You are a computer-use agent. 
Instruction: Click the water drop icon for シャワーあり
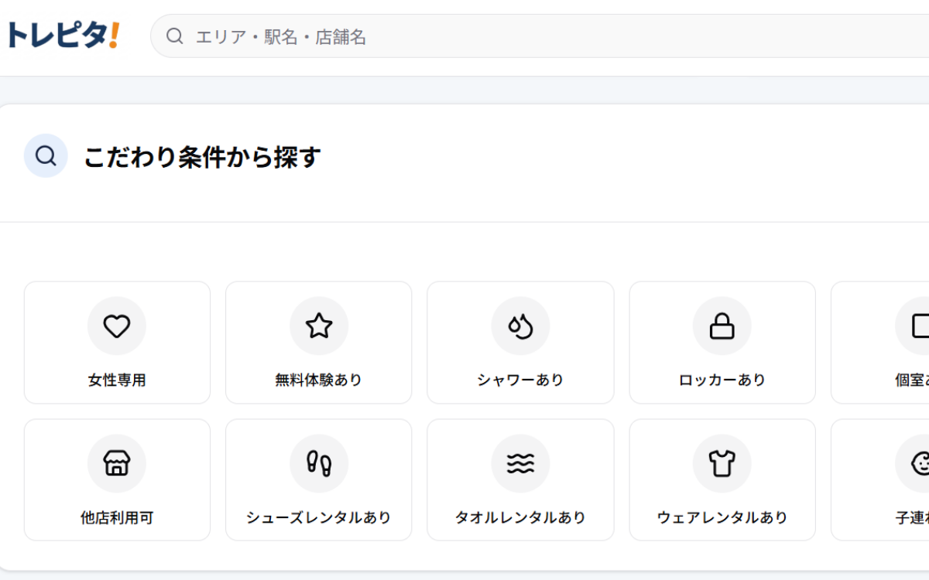(521, 326)
